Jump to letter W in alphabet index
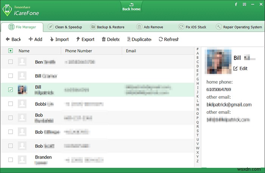The width and height of the screenshot is (265, 173). [198, 148]
